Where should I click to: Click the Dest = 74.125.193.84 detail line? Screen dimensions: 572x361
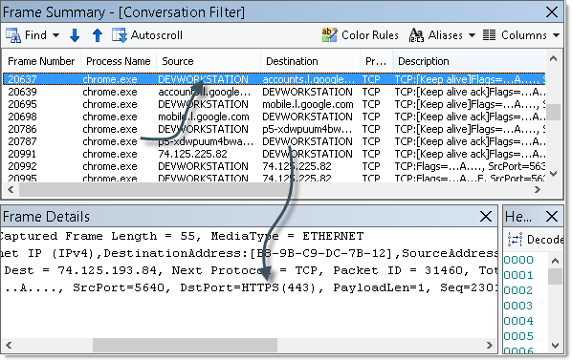coord(249,270)
